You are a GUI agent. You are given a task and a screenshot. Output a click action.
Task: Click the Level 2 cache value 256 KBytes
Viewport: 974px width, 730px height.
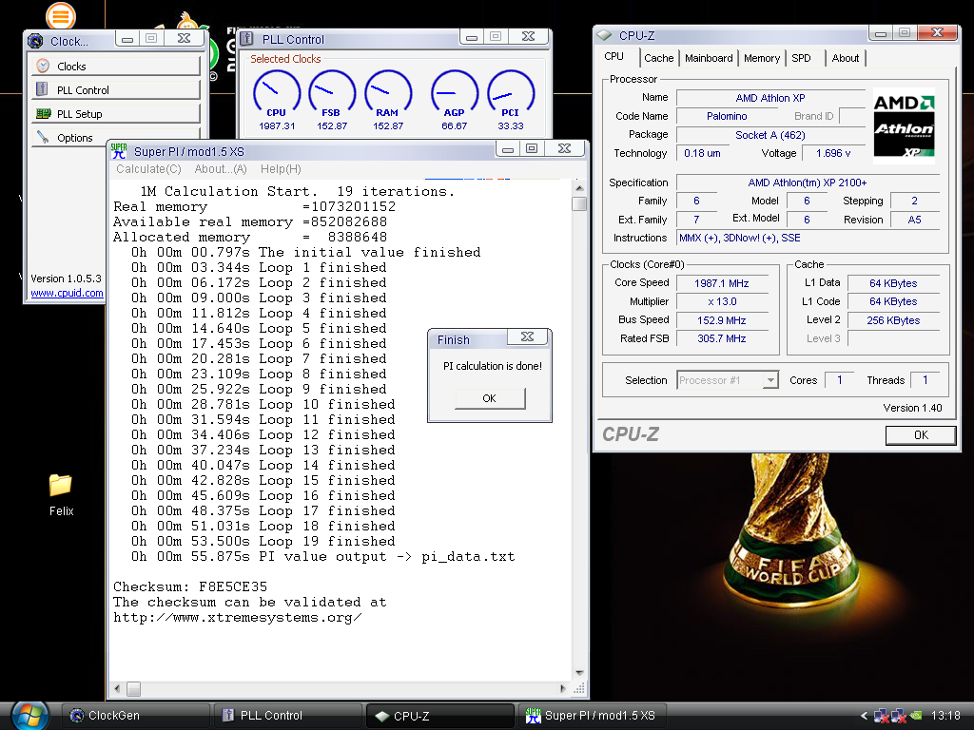tap(893, 320)
